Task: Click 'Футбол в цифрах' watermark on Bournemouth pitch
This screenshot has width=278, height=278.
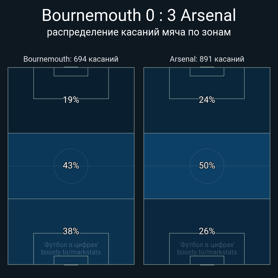Action: (x=71, y=245)
